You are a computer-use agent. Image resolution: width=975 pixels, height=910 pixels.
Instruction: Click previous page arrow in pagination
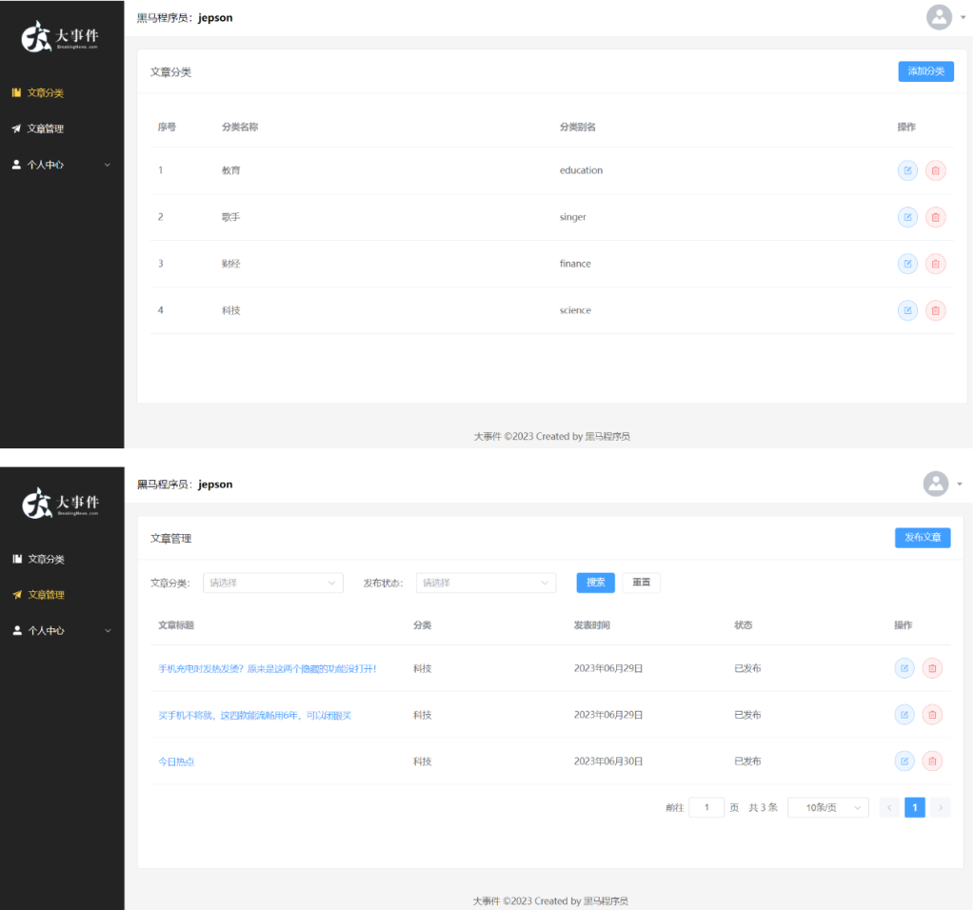coord(889,808)
